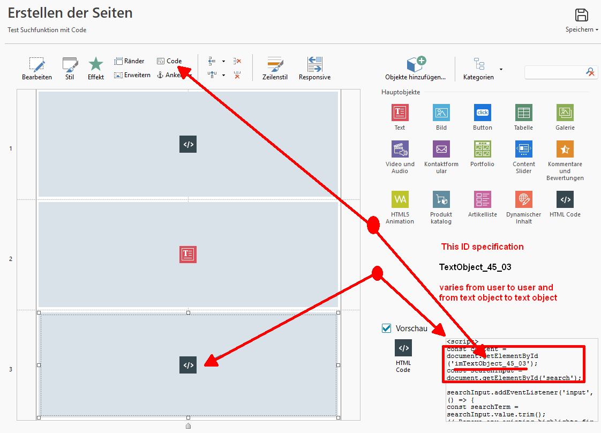Choose the Tabelle object icon
The image size is (601, 433).
click(523, 113)
